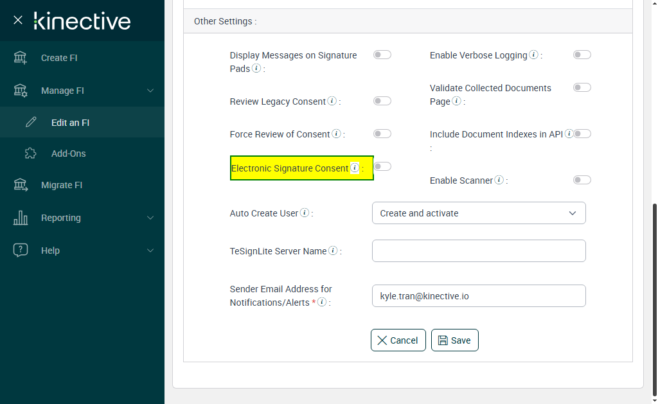Collapse the Manage FI section chevron
The width and height of the screenshot is (658, 404).
click(150, 91)
